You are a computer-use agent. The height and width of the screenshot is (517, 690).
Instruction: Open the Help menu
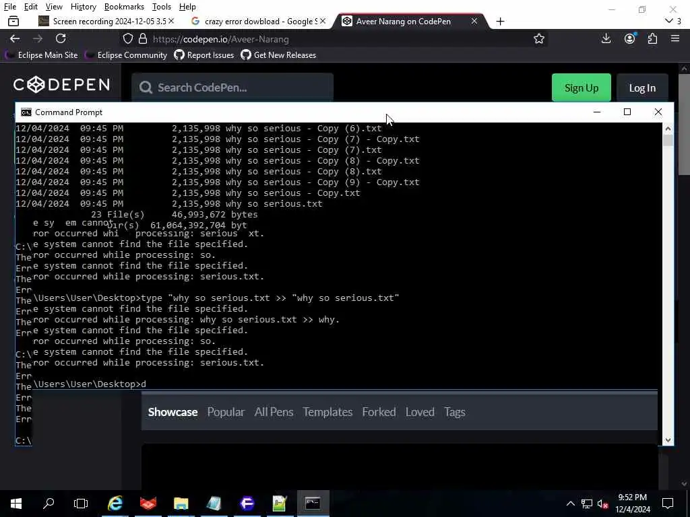187,7
